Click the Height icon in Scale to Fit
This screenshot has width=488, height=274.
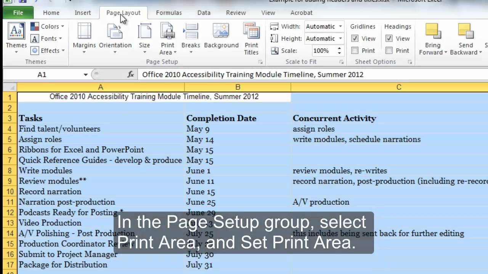tap(274, 38)
